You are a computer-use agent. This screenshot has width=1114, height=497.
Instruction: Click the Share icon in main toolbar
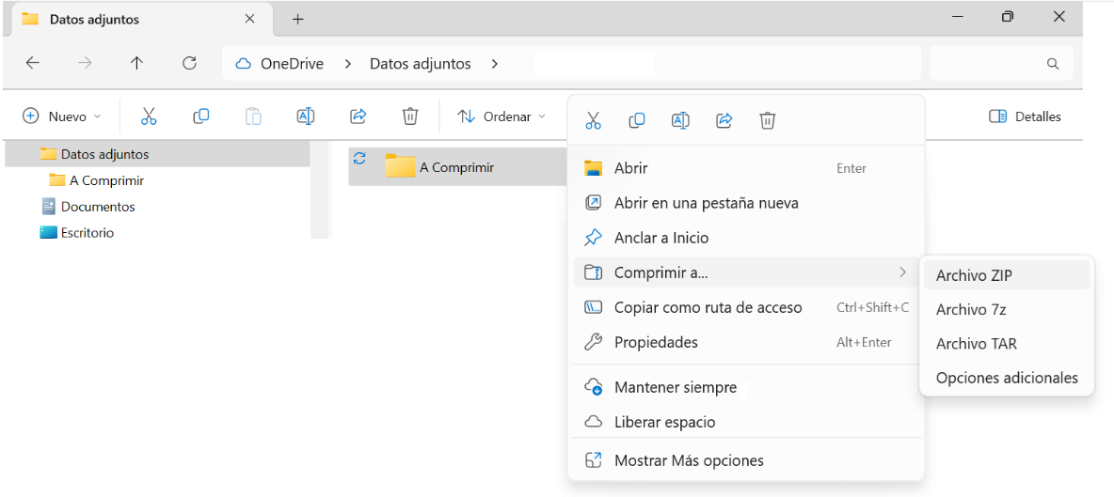[x=358, y=116]
